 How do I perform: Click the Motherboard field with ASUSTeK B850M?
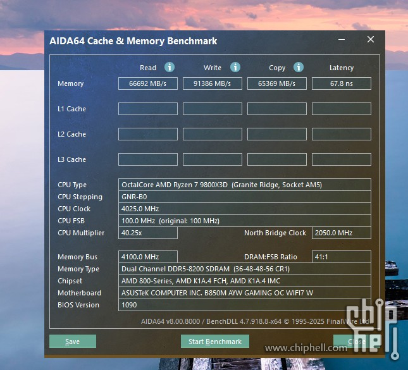tap(245, 293)
